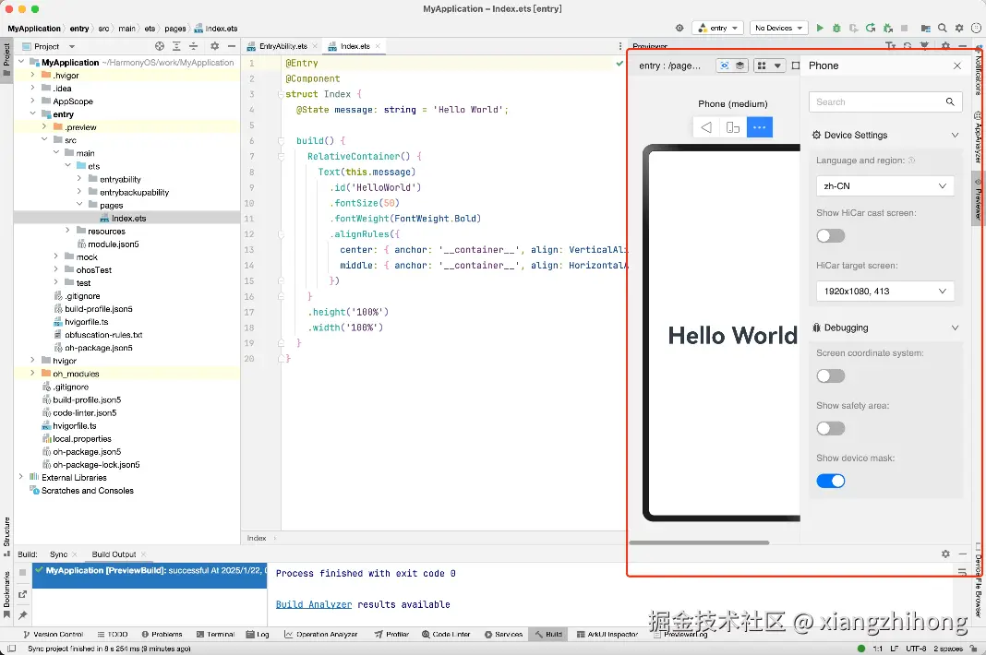Click the Build Analyzer link
986x655 pixels.
(x=314, y=604)
